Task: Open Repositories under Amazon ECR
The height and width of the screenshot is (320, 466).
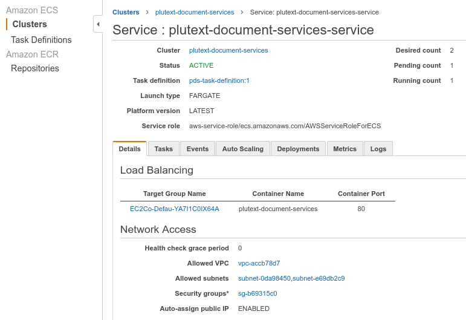Action: tap(35, 68)
